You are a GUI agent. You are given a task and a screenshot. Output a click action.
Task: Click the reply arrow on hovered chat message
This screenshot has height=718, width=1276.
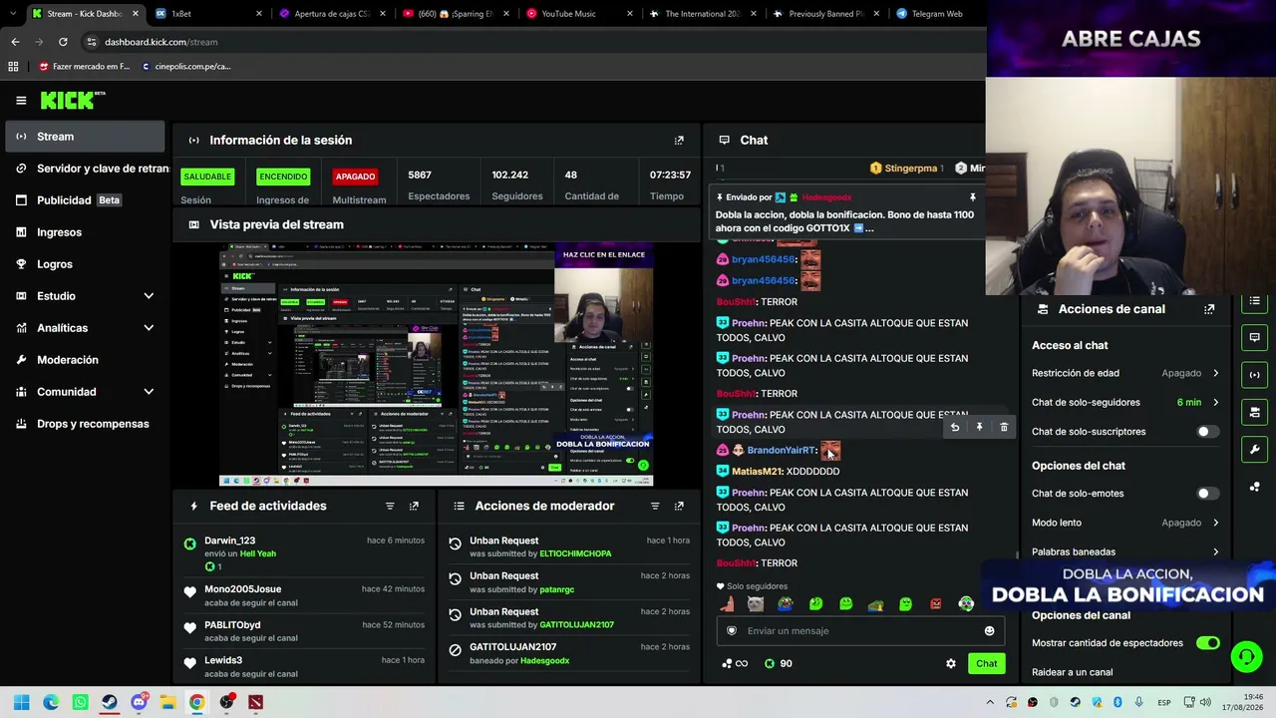955,428
